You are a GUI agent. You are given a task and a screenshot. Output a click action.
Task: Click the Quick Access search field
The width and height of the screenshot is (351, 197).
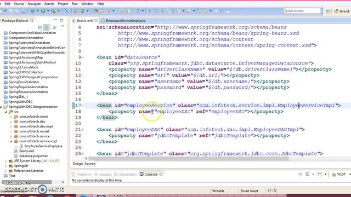(302, 11)
